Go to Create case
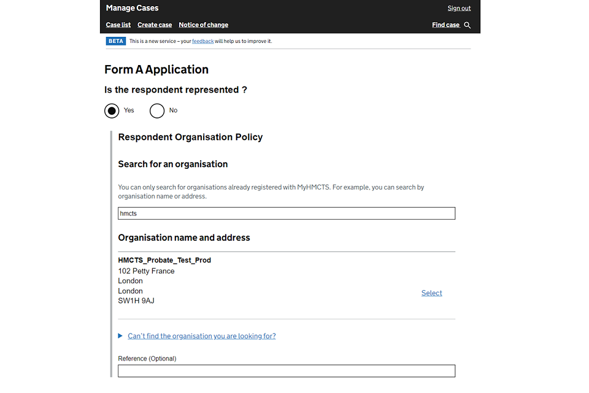The width and height of the screenshot is (589, 393). click(155, 25)
